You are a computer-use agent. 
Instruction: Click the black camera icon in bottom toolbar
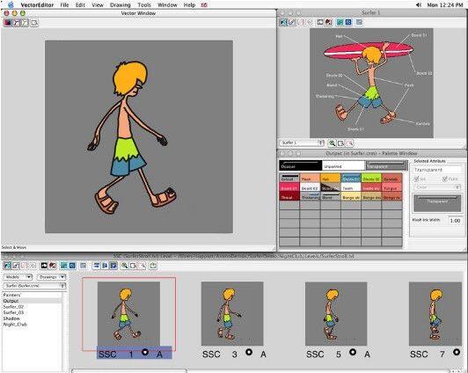[44, 266]
